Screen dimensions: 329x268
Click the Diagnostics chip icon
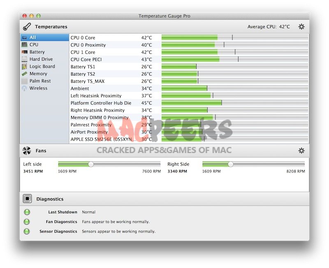[x=27, y=199]
